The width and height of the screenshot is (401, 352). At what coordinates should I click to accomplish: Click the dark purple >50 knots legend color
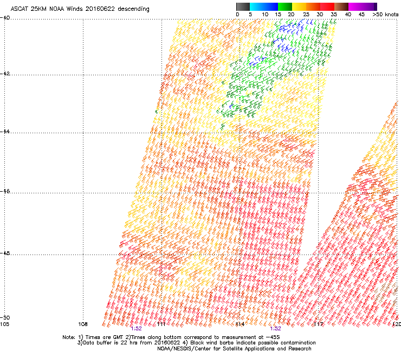pyautogui.click(x=375, y=6)
